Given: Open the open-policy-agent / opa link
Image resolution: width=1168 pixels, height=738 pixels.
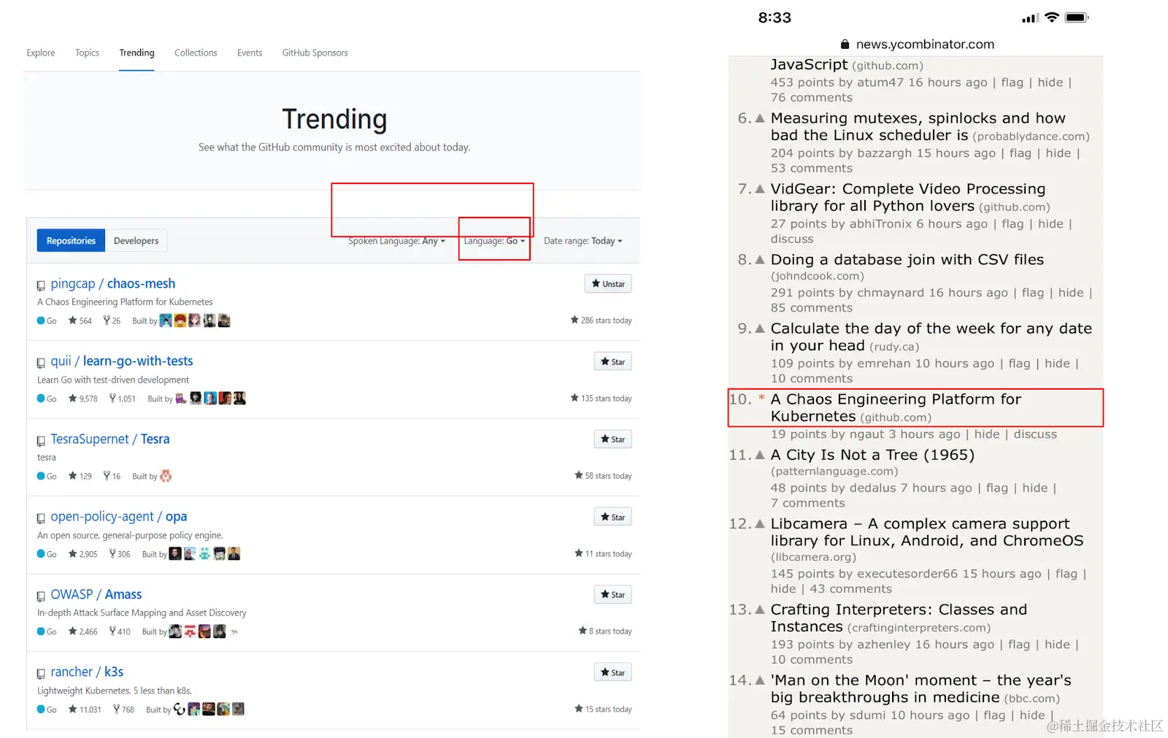Looking at the screenshot, I should (x=119, y=516).
